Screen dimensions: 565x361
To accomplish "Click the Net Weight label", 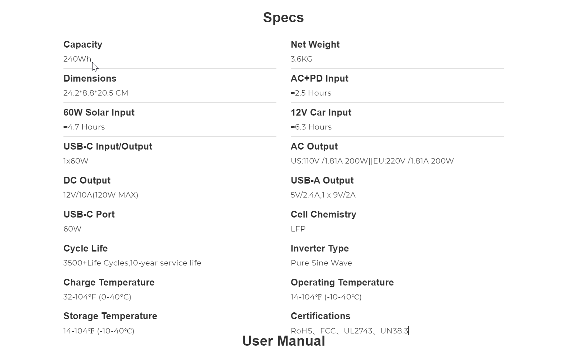I will [315, 44].
